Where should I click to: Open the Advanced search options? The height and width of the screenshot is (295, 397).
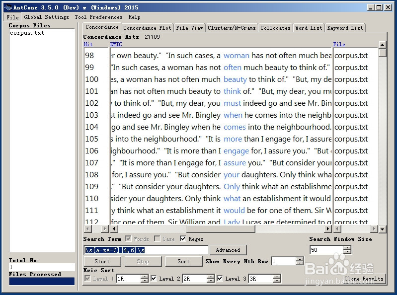[228, 250]
